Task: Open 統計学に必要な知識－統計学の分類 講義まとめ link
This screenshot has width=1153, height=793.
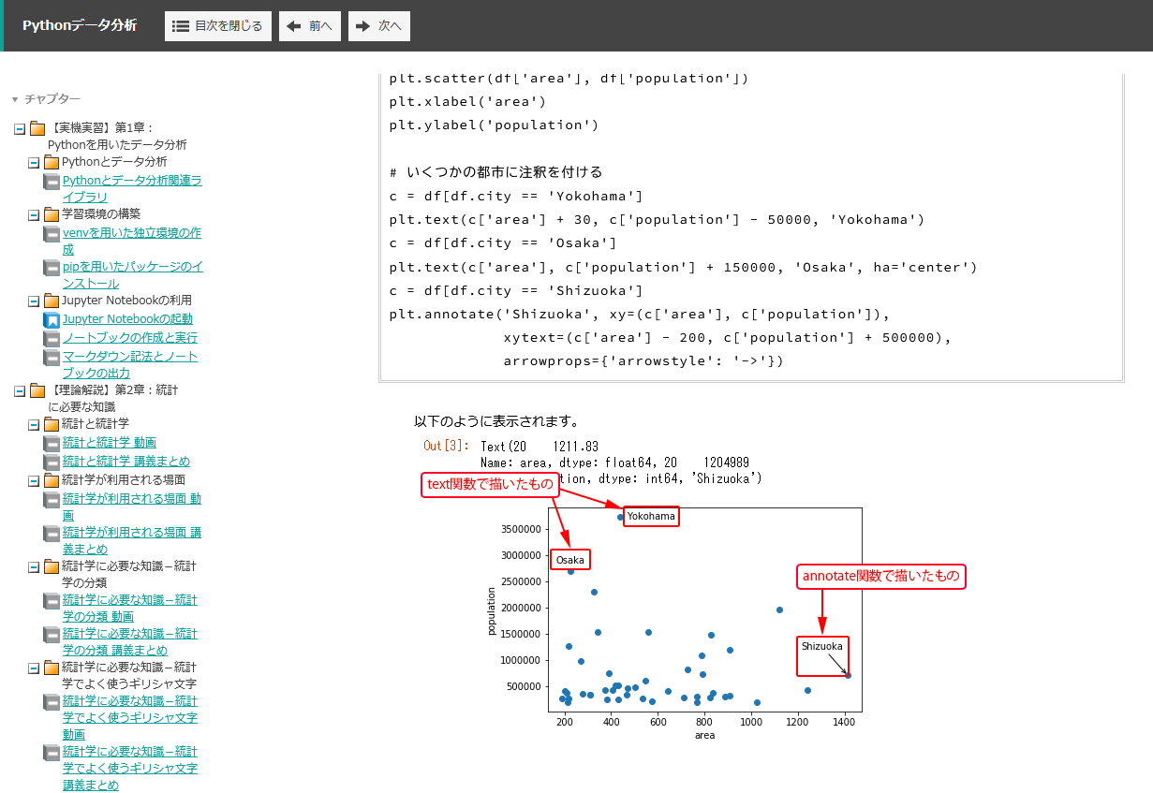Action: [x=129, y=641]
